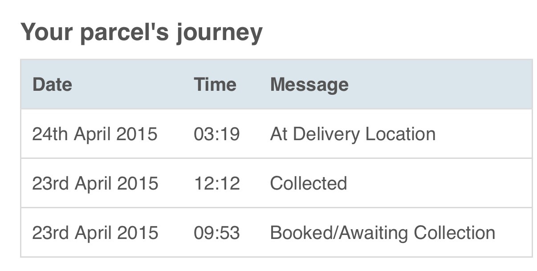
Task: Select the Time column header
Action: [215, 84]
